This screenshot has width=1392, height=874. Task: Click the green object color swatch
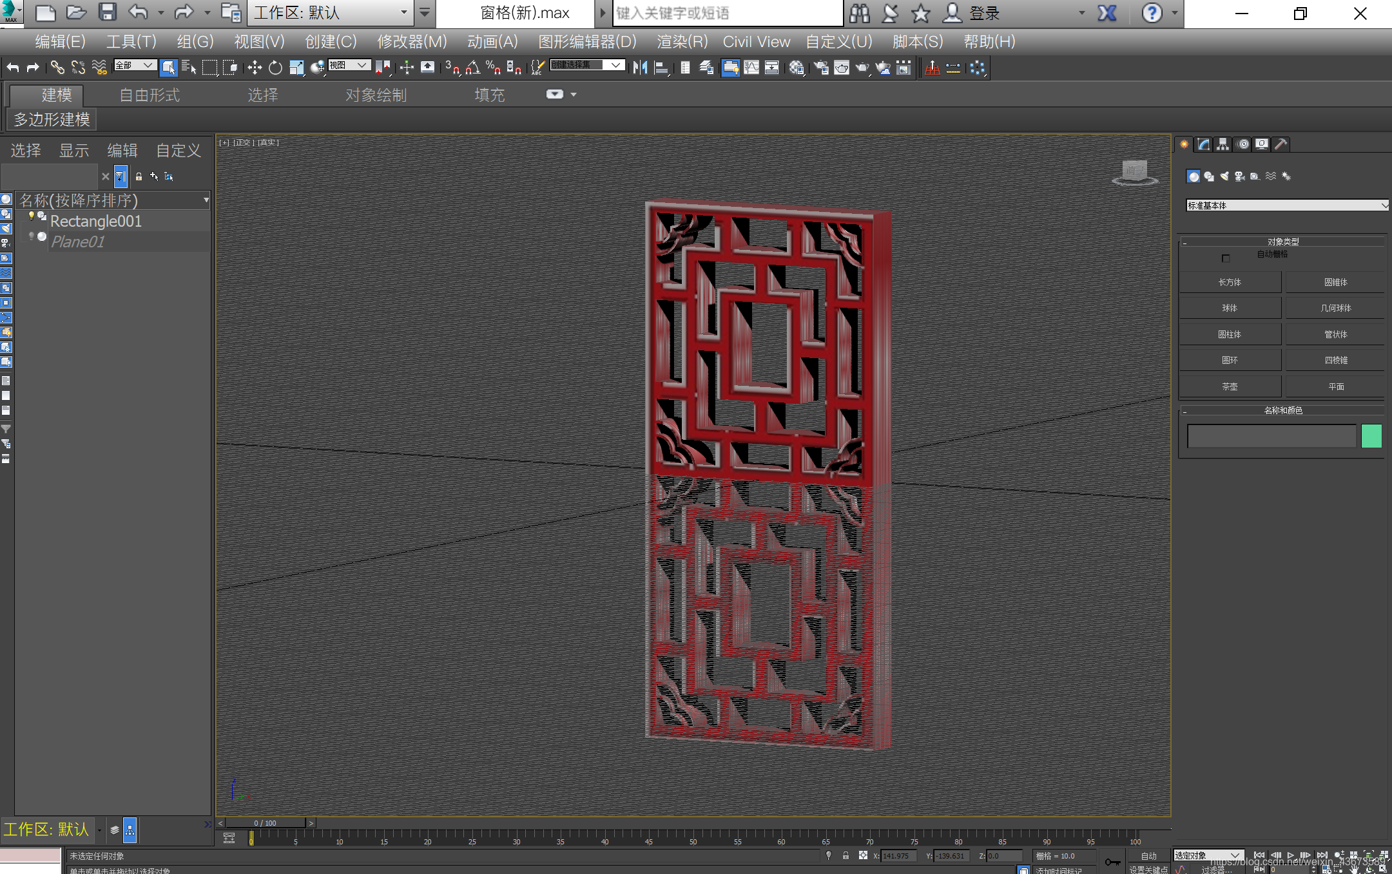pos(1371,436)
